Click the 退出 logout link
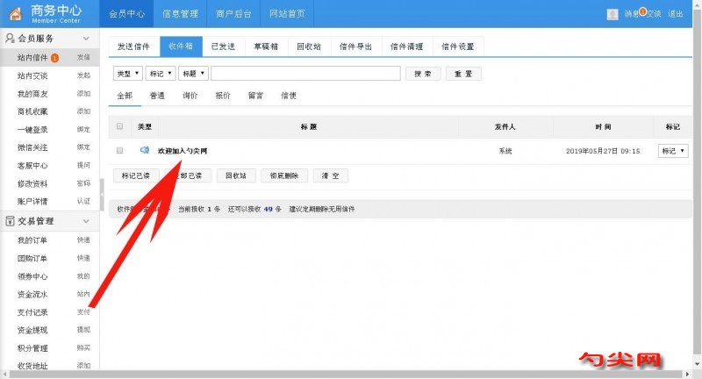This screenshot has width=702, height=379. (676, 14)
